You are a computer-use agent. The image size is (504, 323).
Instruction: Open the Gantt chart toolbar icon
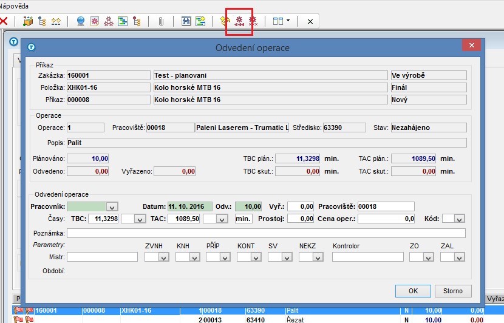click(x=123, y=21)
